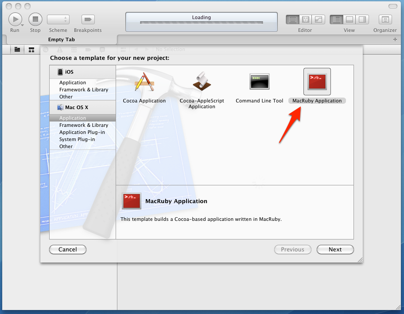404x314 pixels.
Task: Select Application under Mac OS X
Action: point(82,118)
